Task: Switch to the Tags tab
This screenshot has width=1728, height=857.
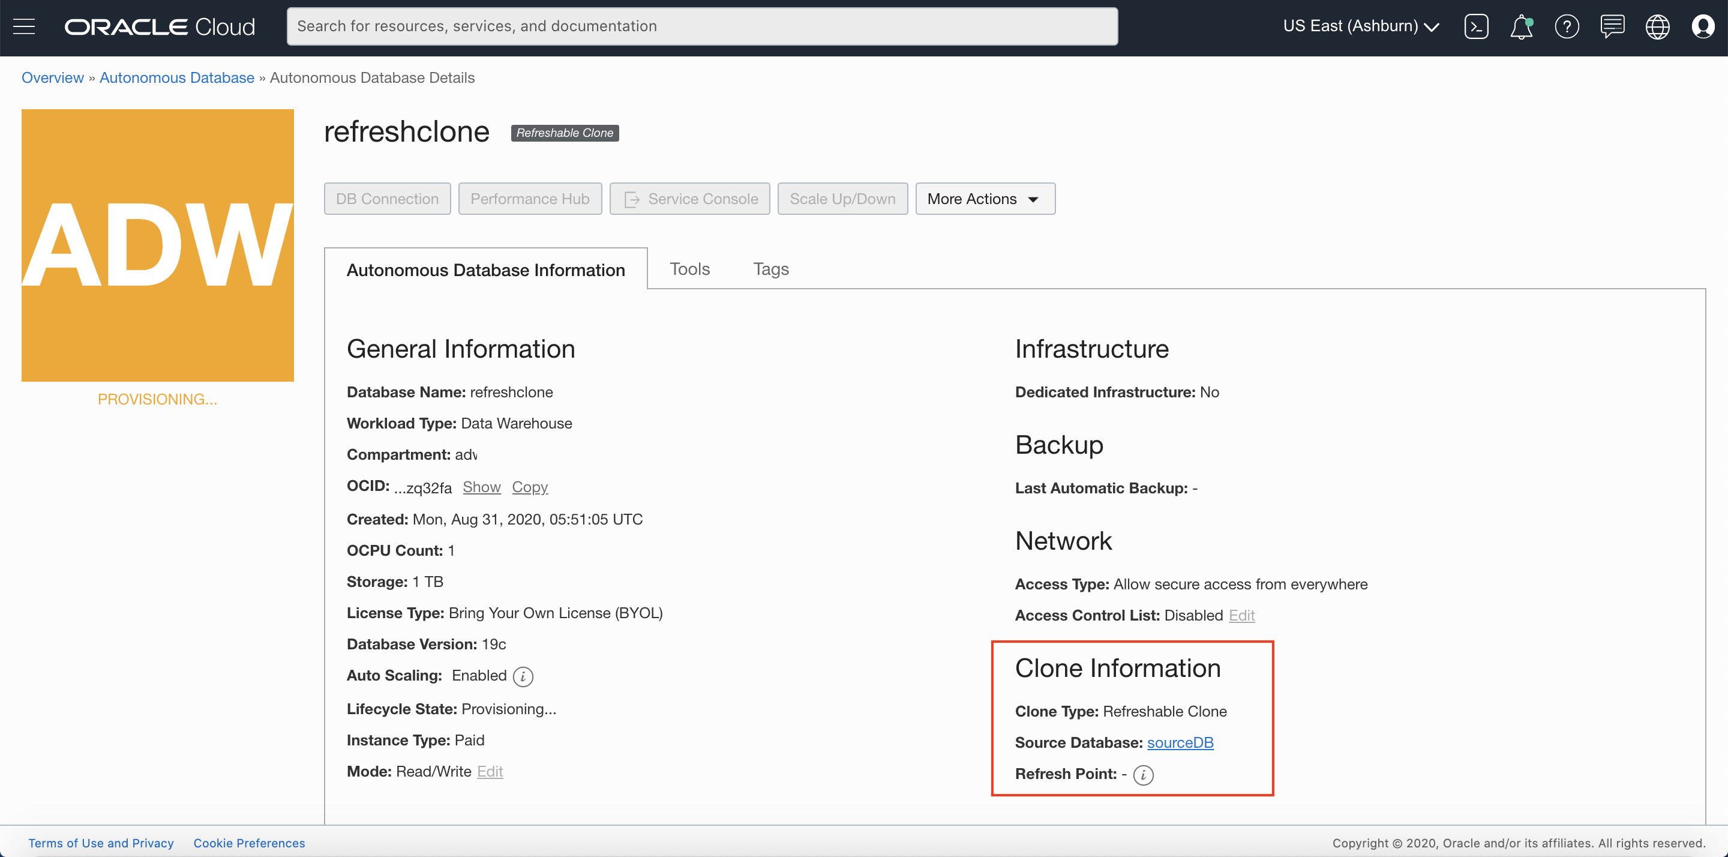Action: click(x=770, y=269)
